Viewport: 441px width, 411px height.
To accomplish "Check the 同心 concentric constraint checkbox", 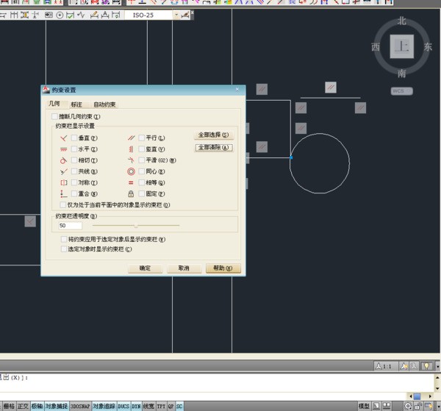I will pos(141,171).
